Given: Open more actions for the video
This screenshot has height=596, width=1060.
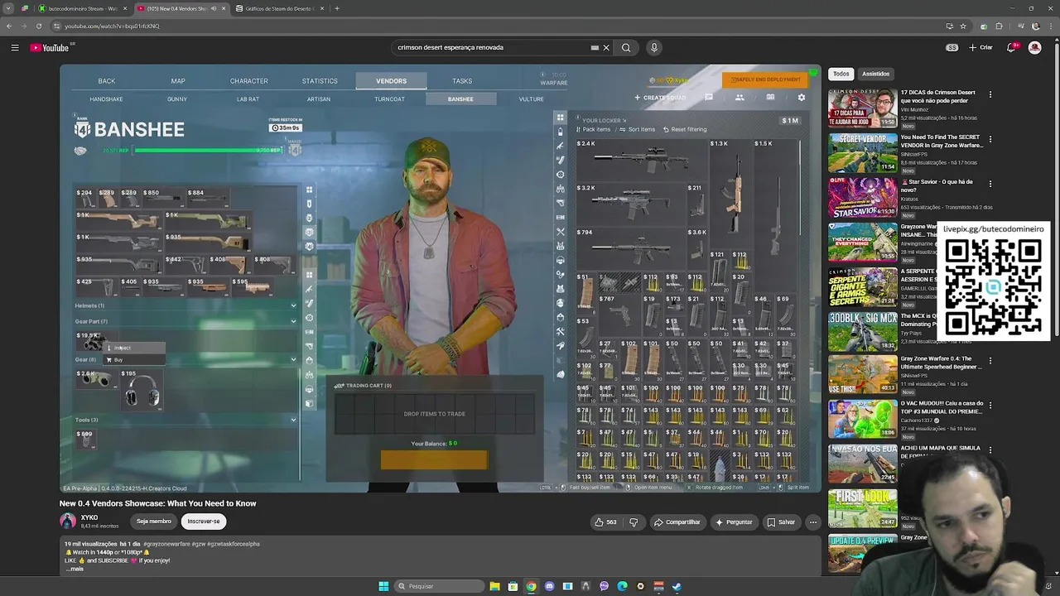Looking at the screenshot, I should [x=813, y=522].
